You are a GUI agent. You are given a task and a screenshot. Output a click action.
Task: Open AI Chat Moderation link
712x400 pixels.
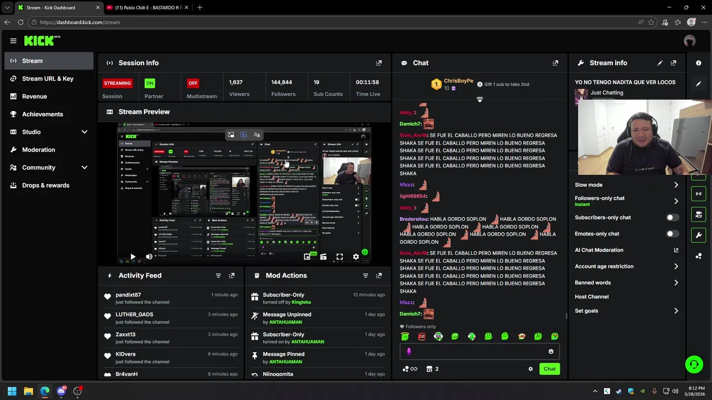(627, 250)
